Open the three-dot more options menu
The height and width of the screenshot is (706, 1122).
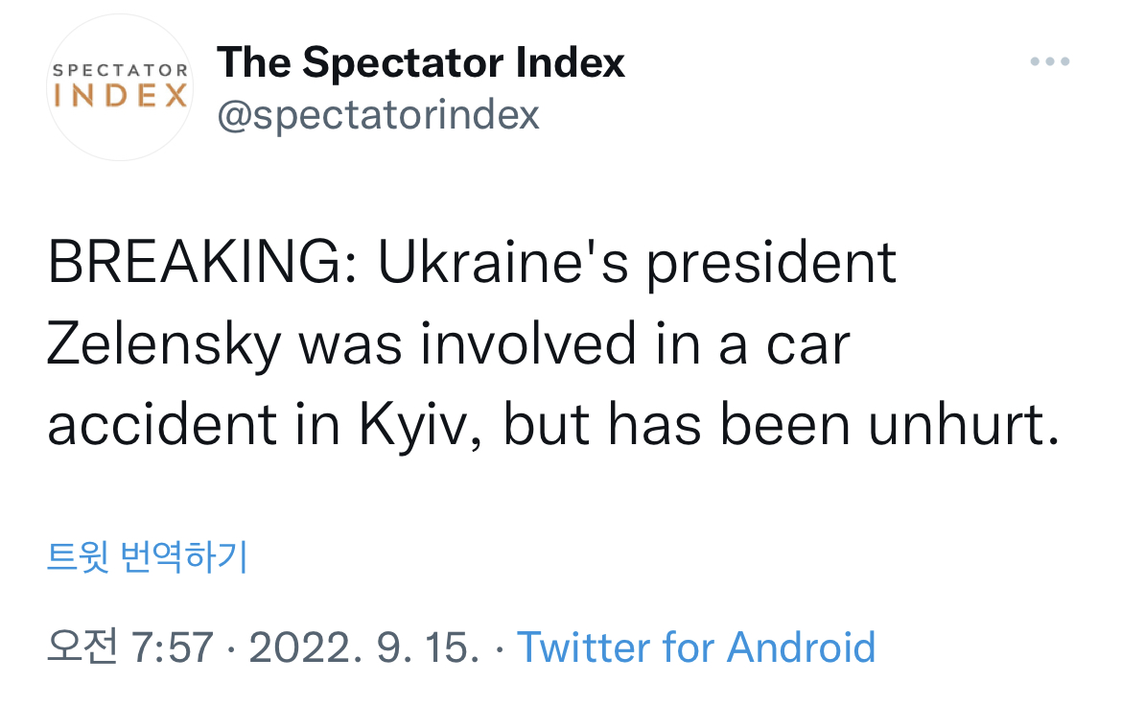coord(1049,62)
